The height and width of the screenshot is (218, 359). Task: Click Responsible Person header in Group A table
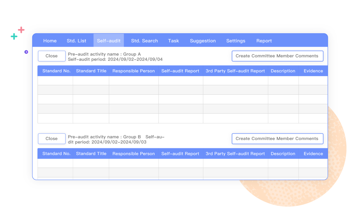coord(133,71)
